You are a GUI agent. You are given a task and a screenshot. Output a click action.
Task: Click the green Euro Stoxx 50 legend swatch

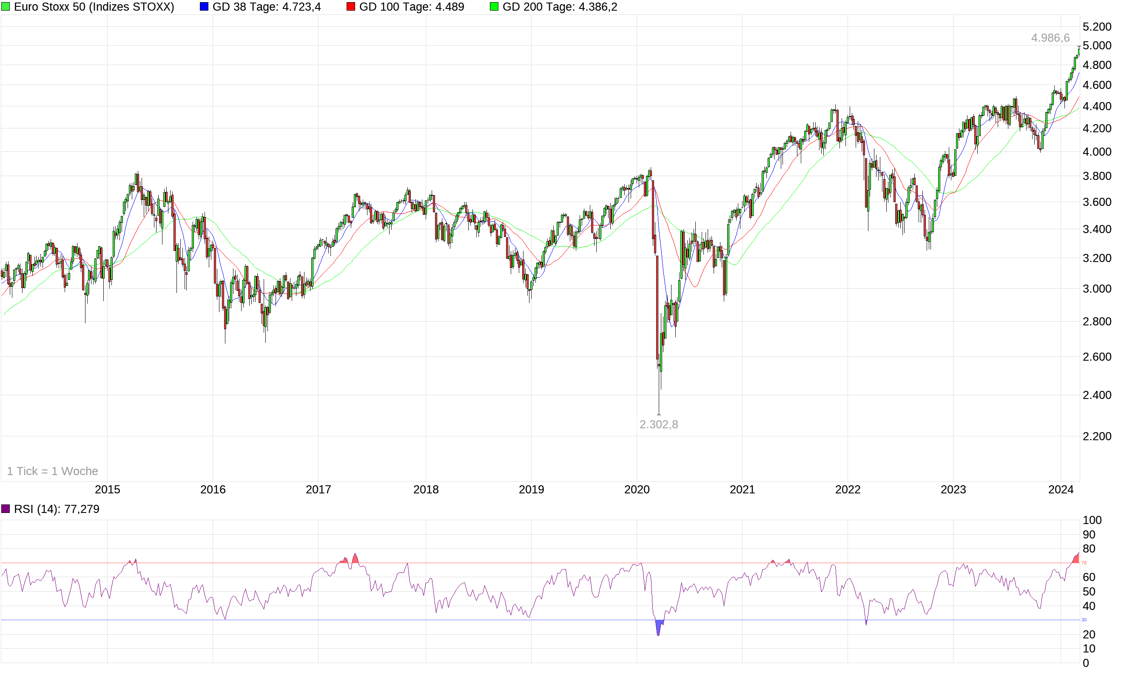click(x=6, y=7)
